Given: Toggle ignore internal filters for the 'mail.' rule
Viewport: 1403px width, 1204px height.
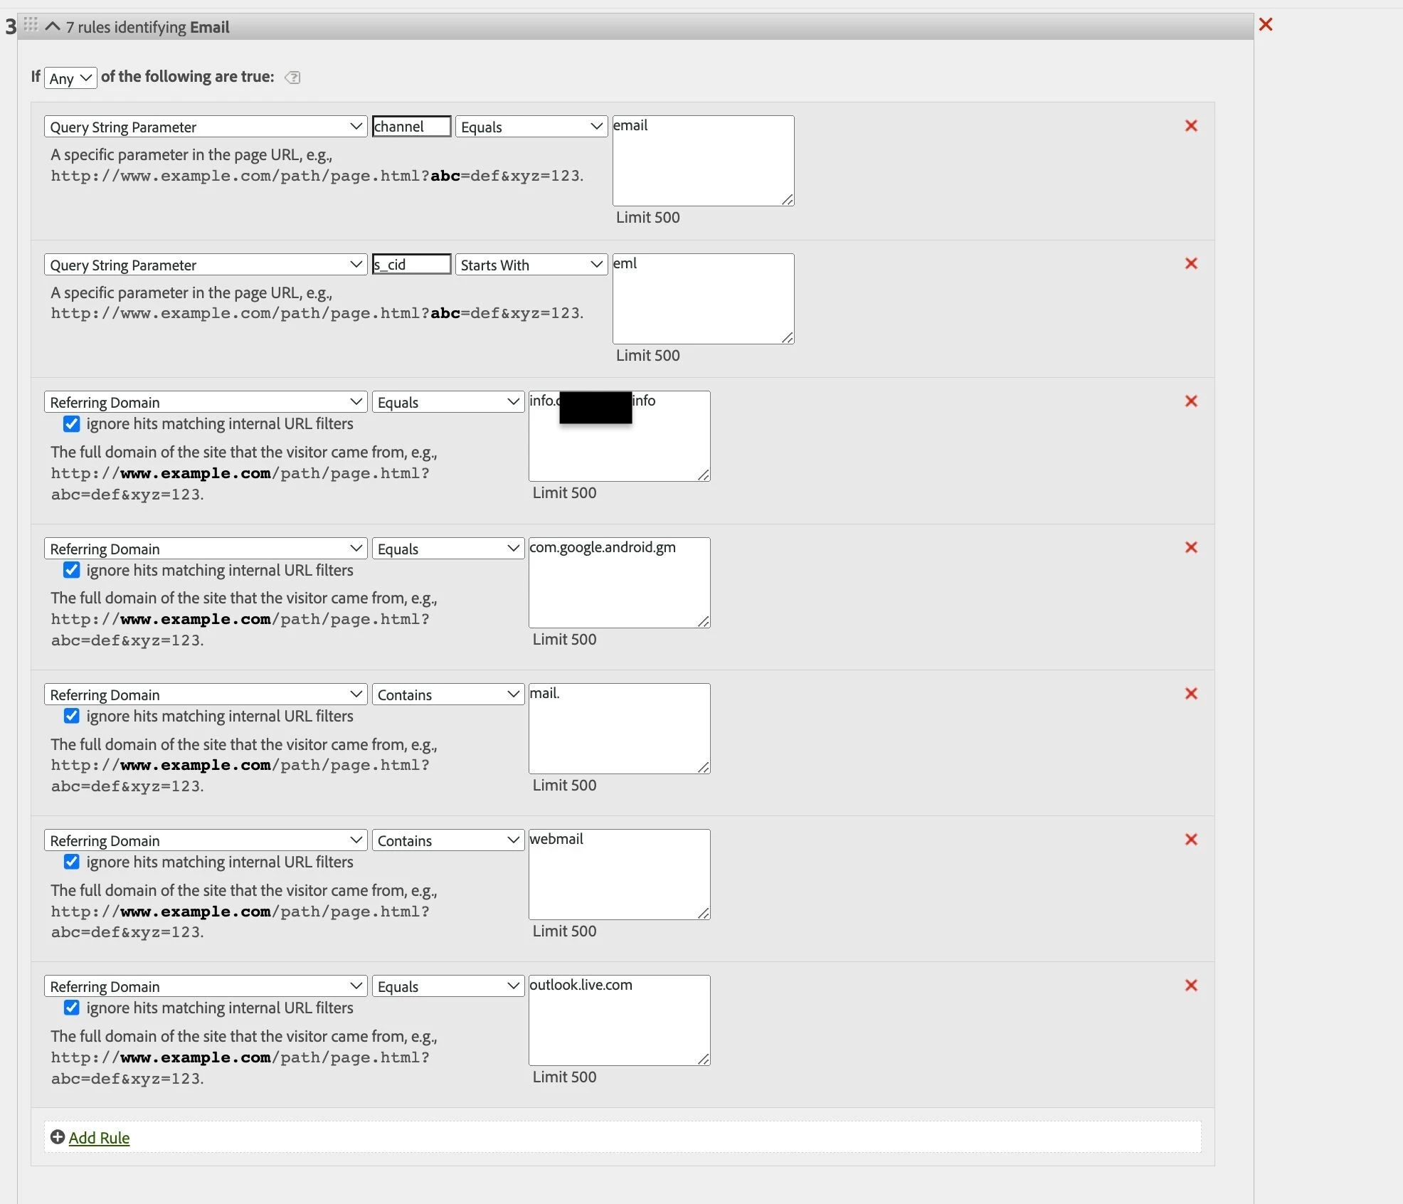Looking at the screenshot, I should click(72, 717).
